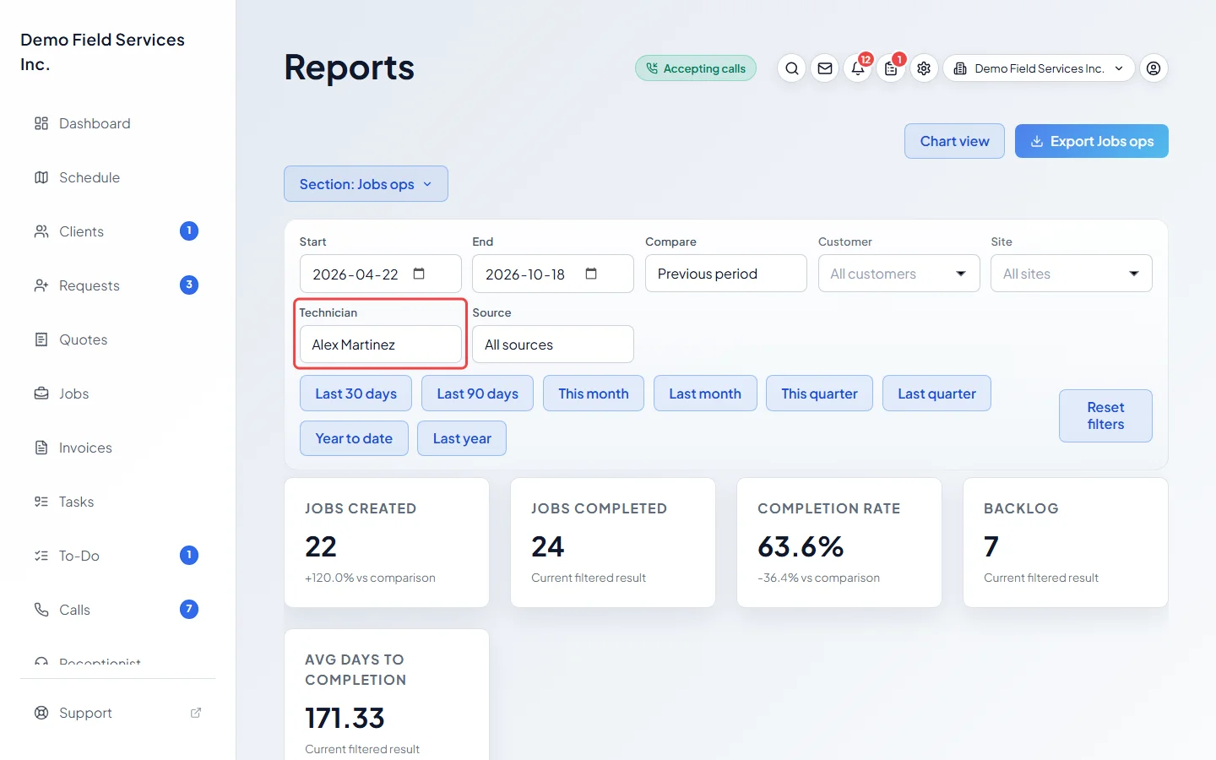Click Reset filters button
This screenshot has width=1216, height=760.
click(1105, 415)
